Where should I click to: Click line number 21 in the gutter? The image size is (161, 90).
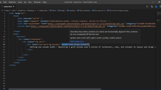click(4, 65)
